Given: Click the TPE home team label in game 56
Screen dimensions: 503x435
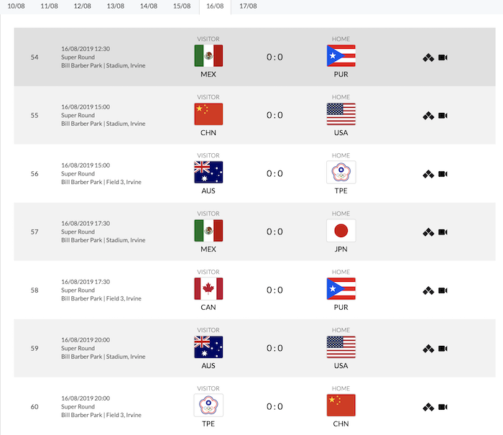Looking at the screenshot, I should coord(341,191).
